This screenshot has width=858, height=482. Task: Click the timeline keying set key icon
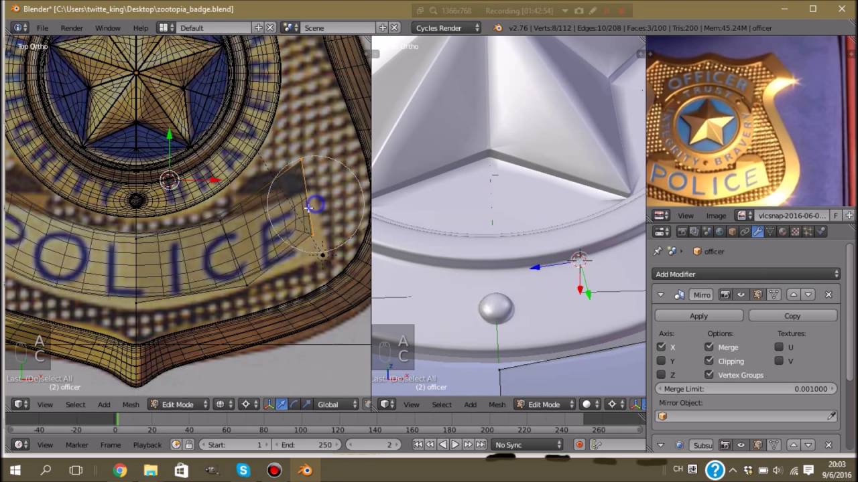[x=597, y=445]
